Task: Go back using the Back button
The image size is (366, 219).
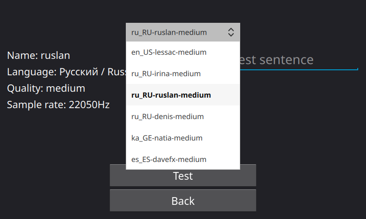Action: click(183, 201)
